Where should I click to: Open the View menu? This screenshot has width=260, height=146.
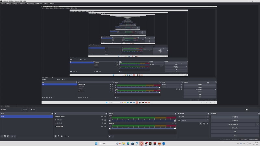tap(14, 4)
